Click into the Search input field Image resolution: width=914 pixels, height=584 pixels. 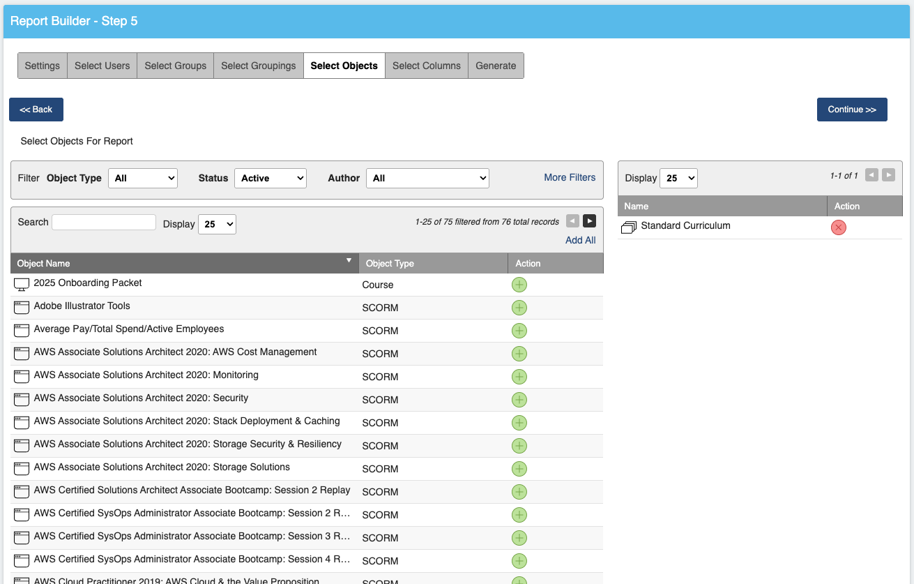click(x=104, y=222)
